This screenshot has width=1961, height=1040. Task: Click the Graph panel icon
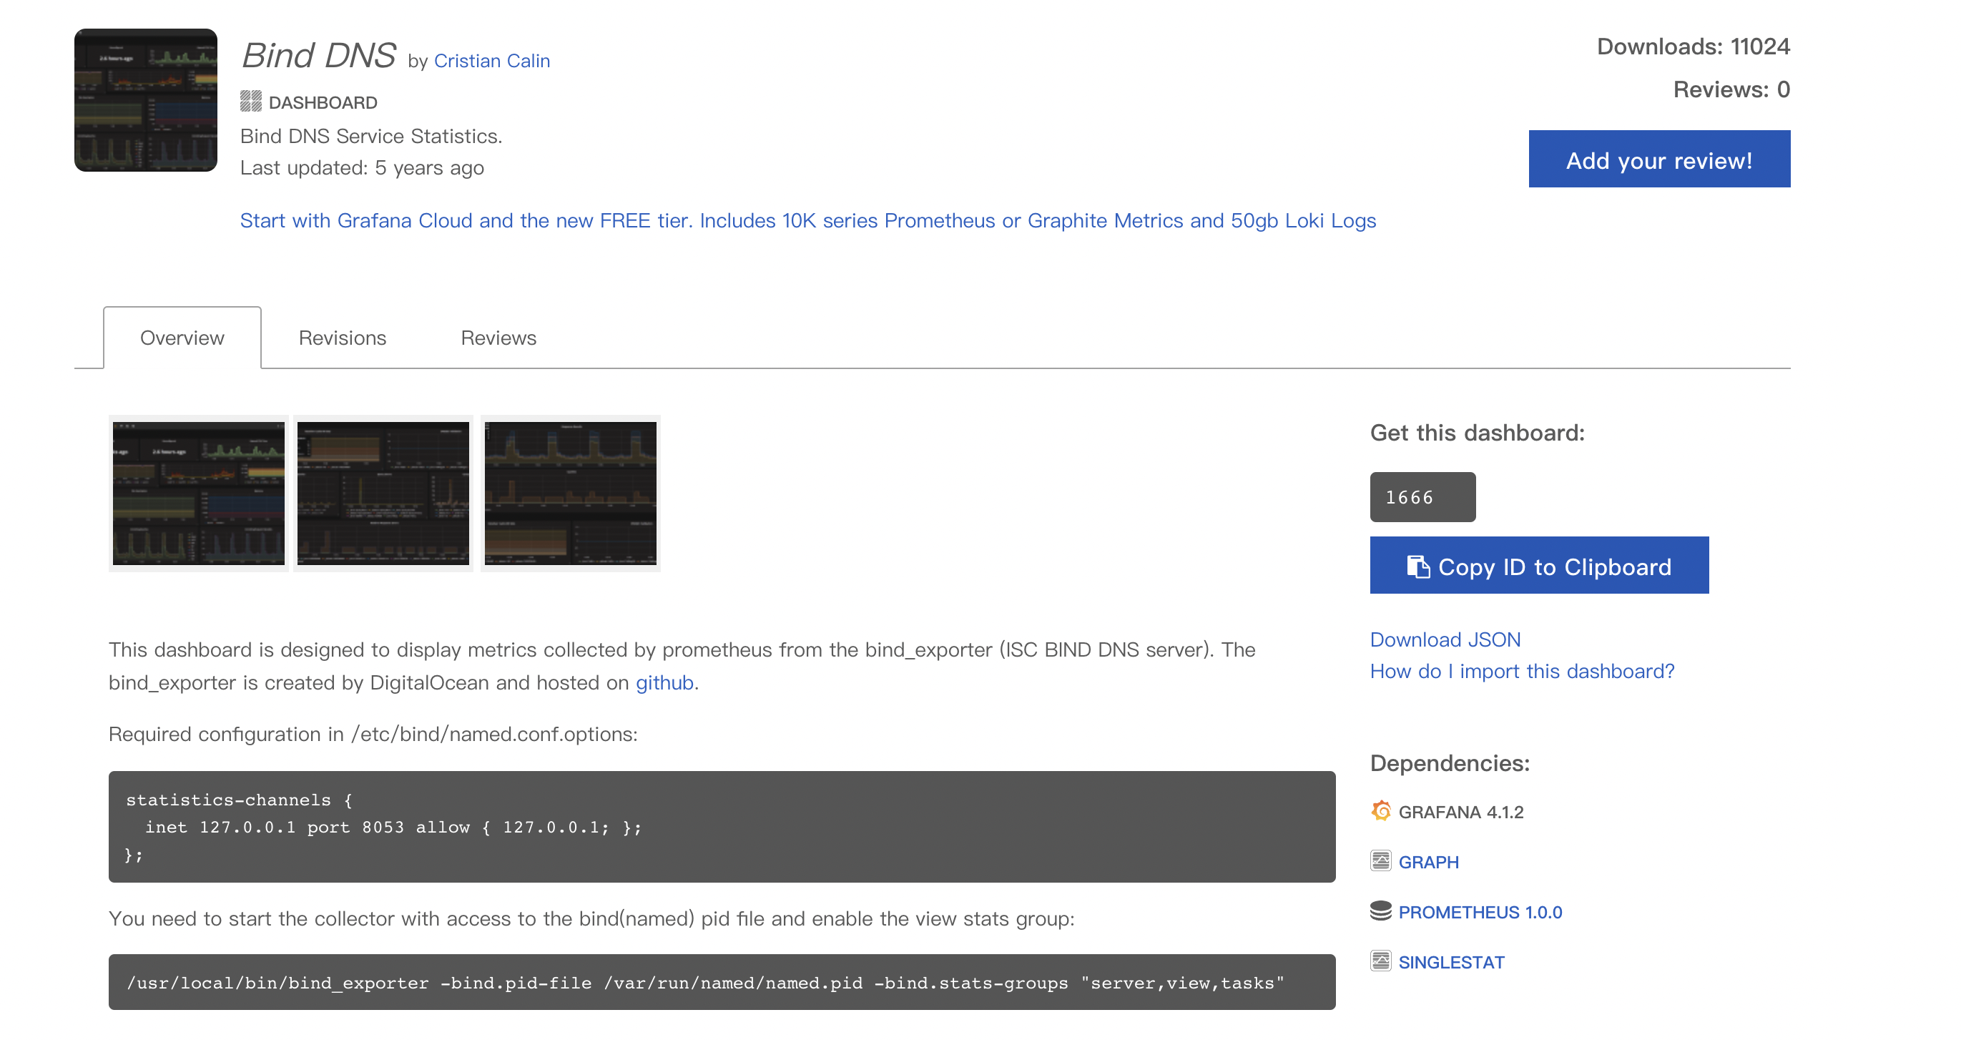(1380, 861)
